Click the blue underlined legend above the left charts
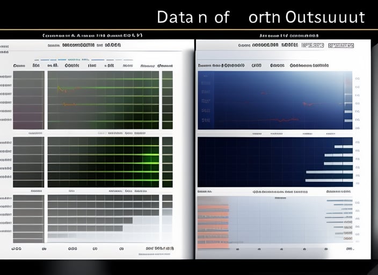The height and width of the screenshot is (275, 378). click(75, 60)
